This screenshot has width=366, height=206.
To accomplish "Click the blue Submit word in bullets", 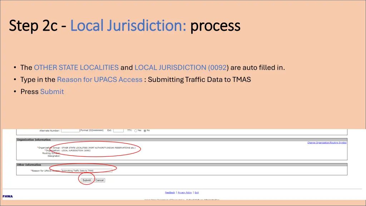I will point(52,92).
